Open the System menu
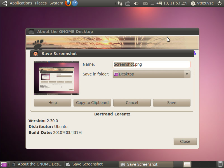Viewport: 224px width, 168px height. 56,3
